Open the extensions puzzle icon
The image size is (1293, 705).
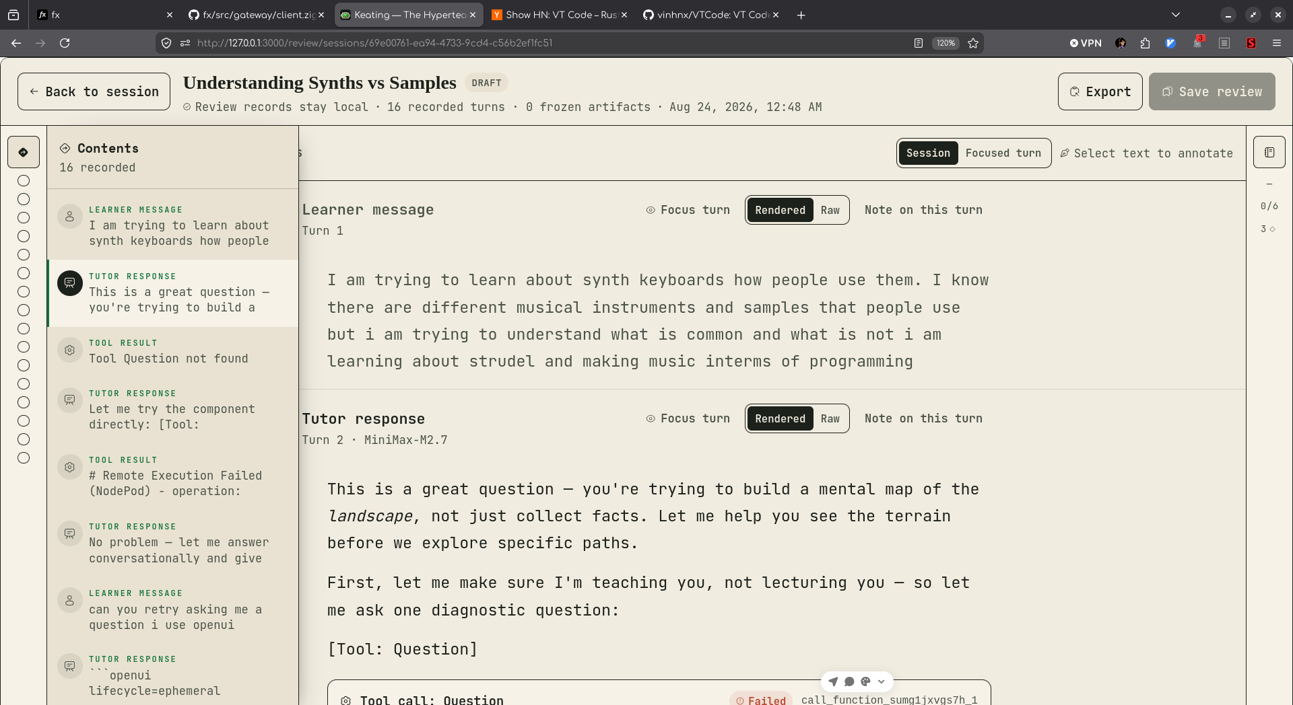(1146, 43)
